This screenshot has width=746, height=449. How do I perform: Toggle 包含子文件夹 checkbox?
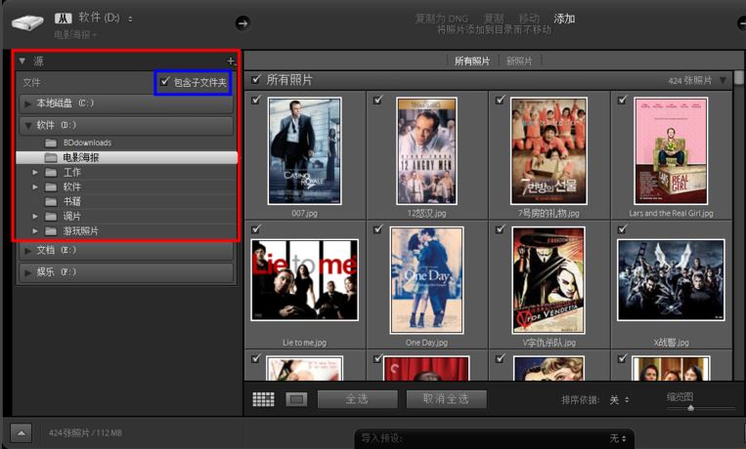click(x=164, y=81)
